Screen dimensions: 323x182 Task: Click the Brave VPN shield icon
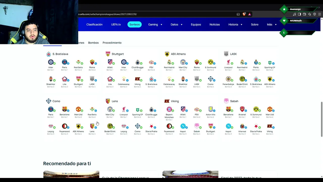pyautogui.click(x=314, y=14)
